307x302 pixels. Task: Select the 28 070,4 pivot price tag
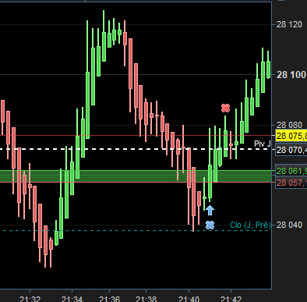click(x=291, y=150)
